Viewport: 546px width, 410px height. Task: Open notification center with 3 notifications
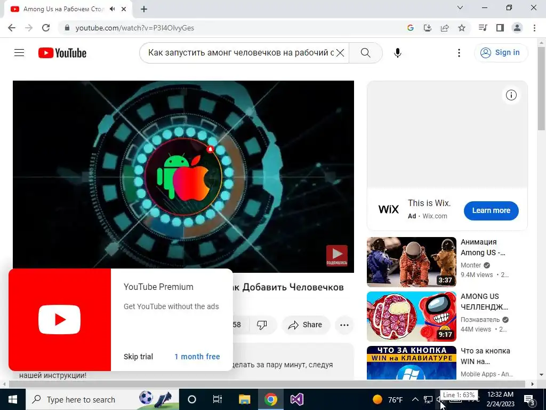529,399
